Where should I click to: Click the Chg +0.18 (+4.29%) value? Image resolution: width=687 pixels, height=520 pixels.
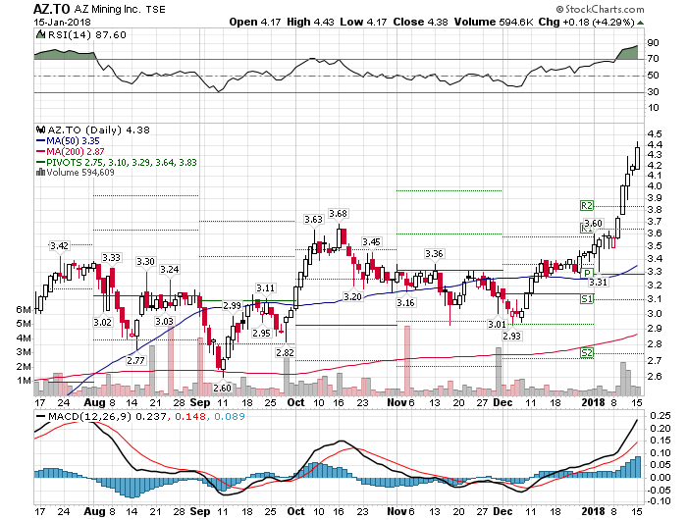click(x=586, y=22)
